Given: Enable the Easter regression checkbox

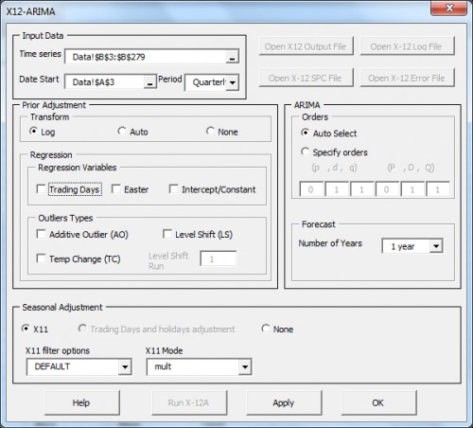Looking at the screenshot, I should coord(116,189).
